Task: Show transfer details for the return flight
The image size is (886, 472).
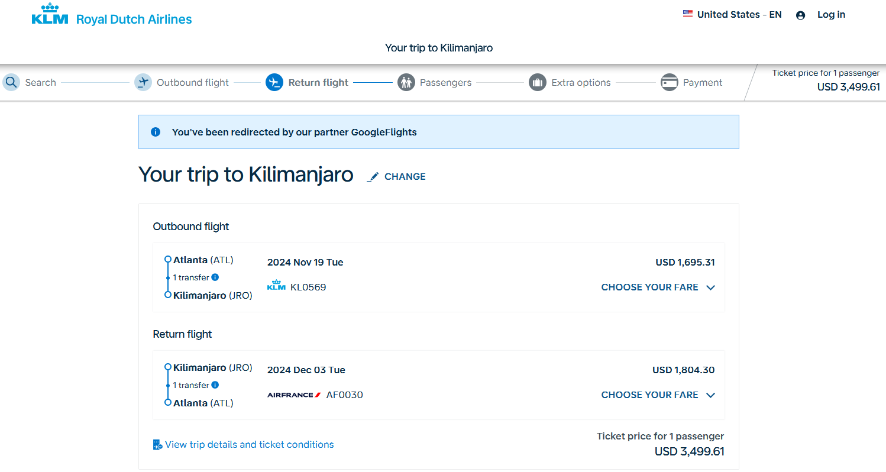Action: click(215, 384)
